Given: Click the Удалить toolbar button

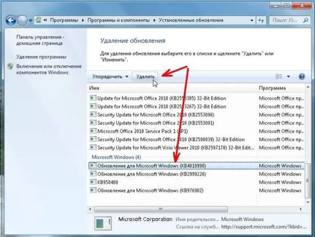Looking at the screenshot, I should point(145,77).
